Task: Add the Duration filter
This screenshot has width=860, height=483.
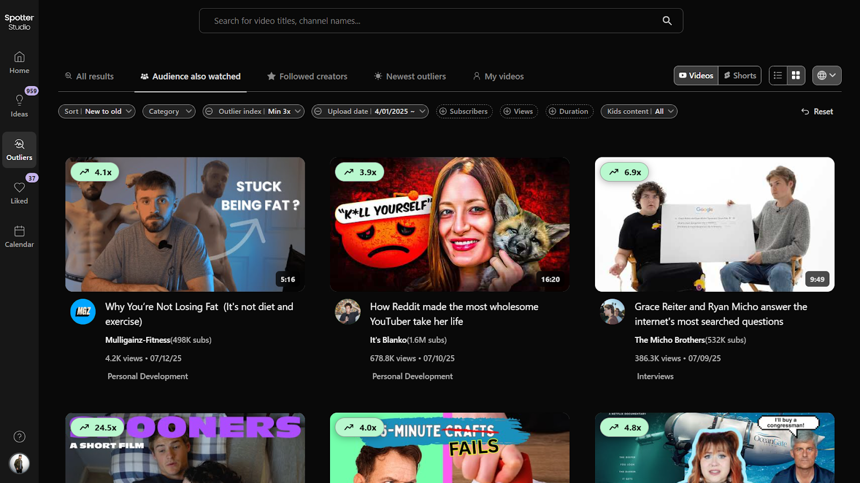Action: click(569, 111)
